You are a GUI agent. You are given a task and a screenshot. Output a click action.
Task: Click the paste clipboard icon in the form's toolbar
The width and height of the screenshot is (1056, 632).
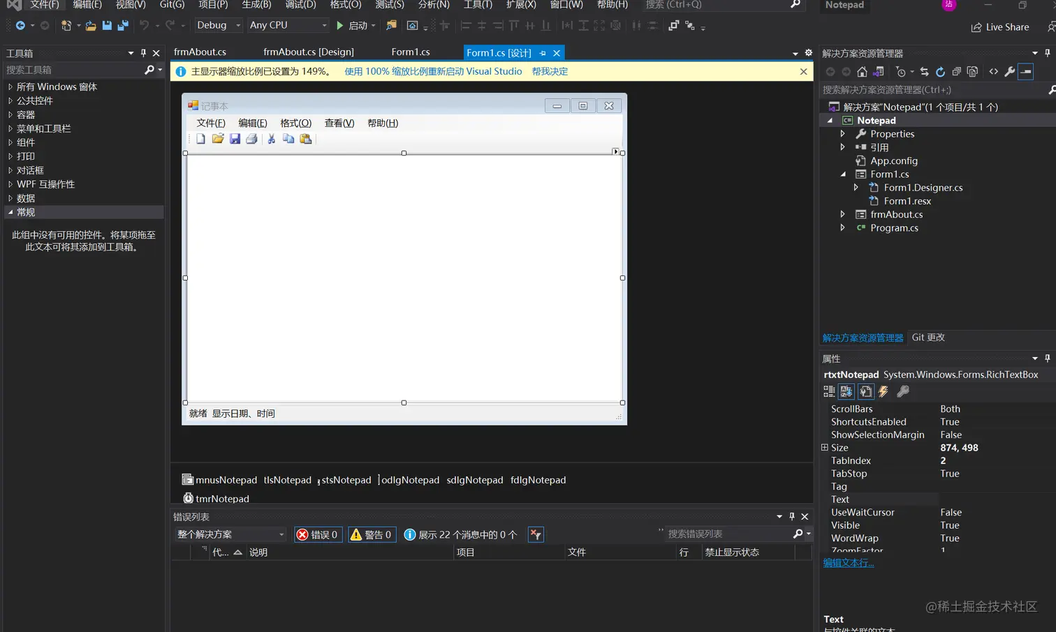306,139
